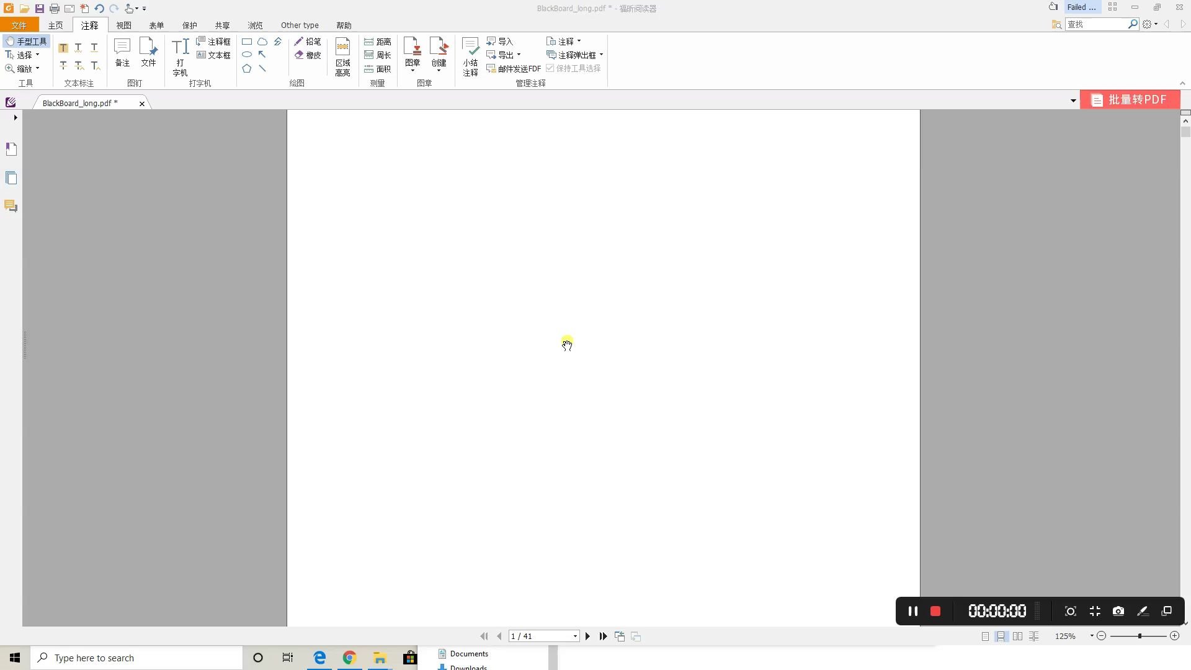The image size is (1191, 670).
Task: Switch to the 表单 form tab
Action: [156, 25]
